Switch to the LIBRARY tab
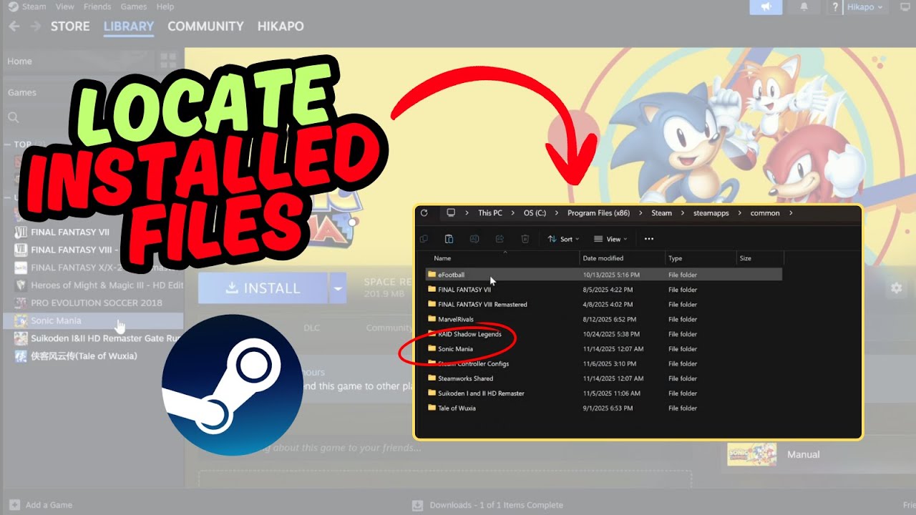This screenshot has width=916, height=515. (129, 26)
